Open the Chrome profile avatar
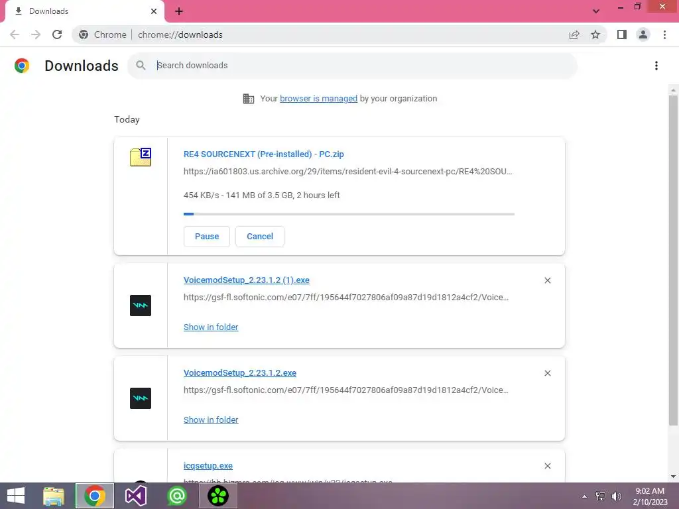The image size is (679, 509). pos(643,34)
